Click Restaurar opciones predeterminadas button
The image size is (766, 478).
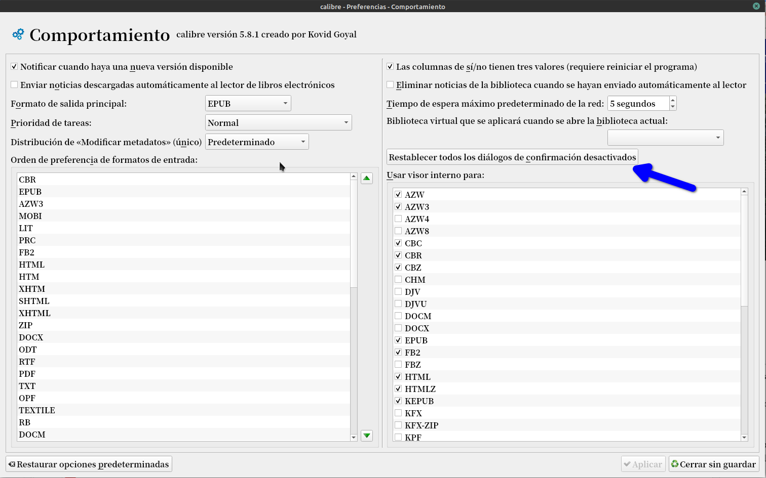coord(89,464)
